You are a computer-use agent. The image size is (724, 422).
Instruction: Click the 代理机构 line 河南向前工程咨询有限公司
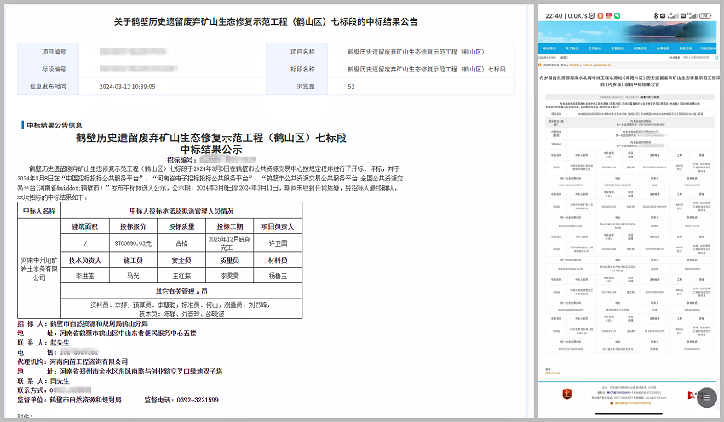click(x=72, y=362)
